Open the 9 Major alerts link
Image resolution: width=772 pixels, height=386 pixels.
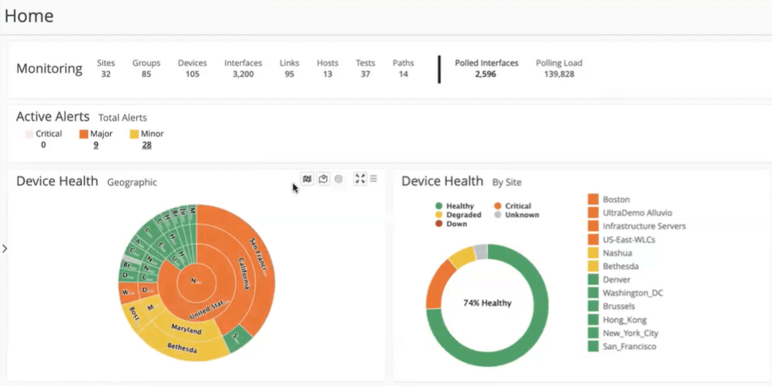(96, 145)
